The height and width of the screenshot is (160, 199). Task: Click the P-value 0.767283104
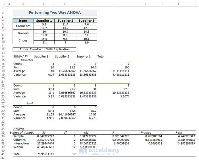coord(154,136)
